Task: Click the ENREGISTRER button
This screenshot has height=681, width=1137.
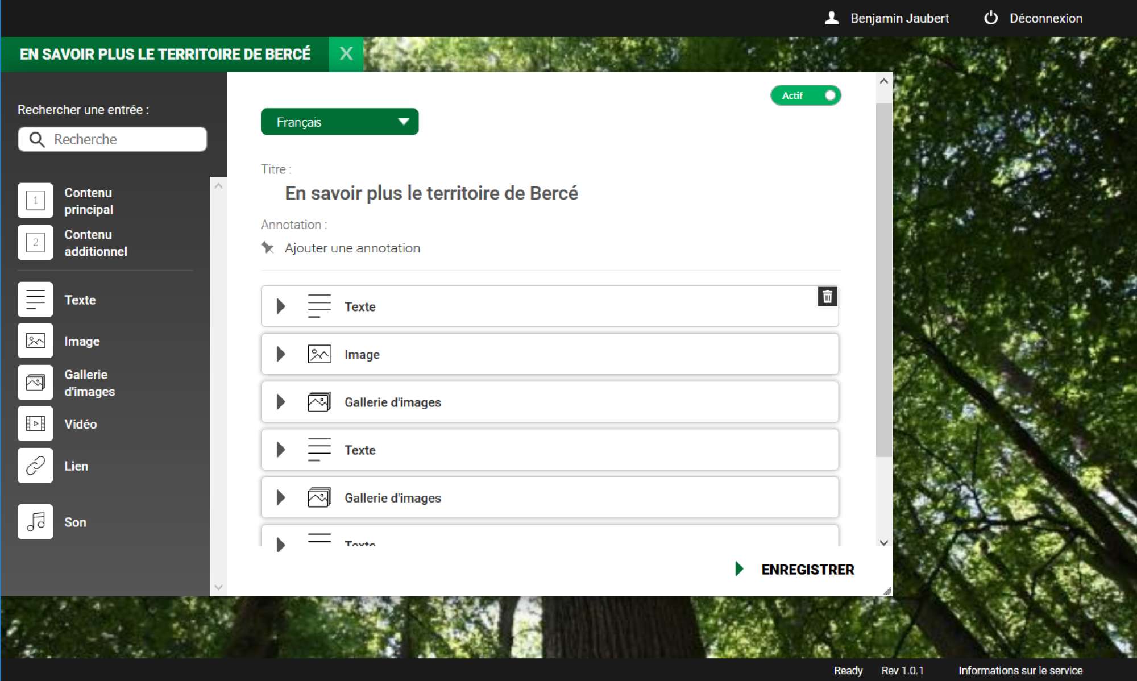Action: 807,570
